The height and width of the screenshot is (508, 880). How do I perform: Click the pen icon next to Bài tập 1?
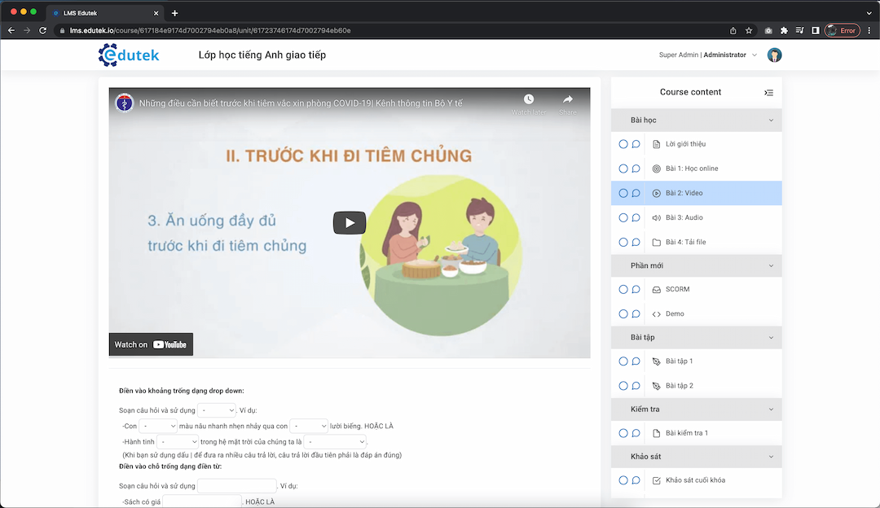tap(657, 361)
